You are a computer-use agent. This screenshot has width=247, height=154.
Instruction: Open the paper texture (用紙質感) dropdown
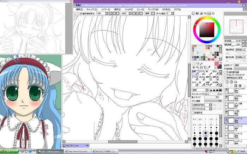241,50
